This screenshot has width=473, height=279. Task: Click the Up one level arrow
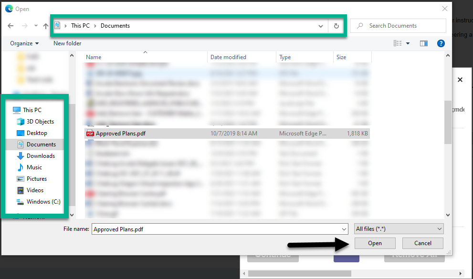(45, 26)
